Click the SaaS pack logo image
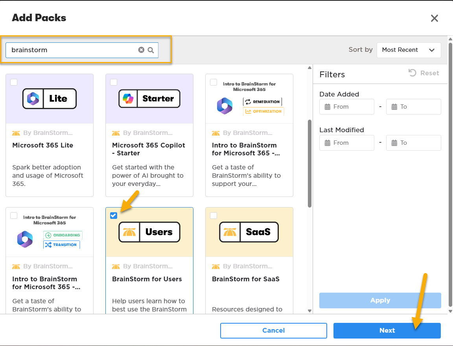 coord(249,232)
